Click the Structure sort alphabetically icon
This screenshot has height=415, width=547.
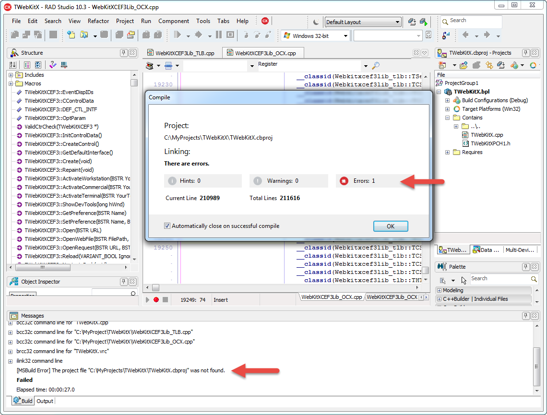point(13,65)
